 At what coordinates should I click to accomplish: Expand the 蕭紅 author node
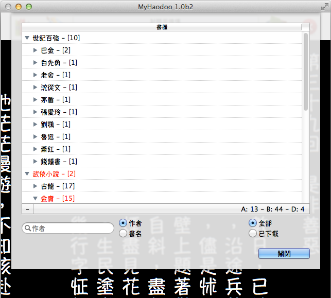35,149
